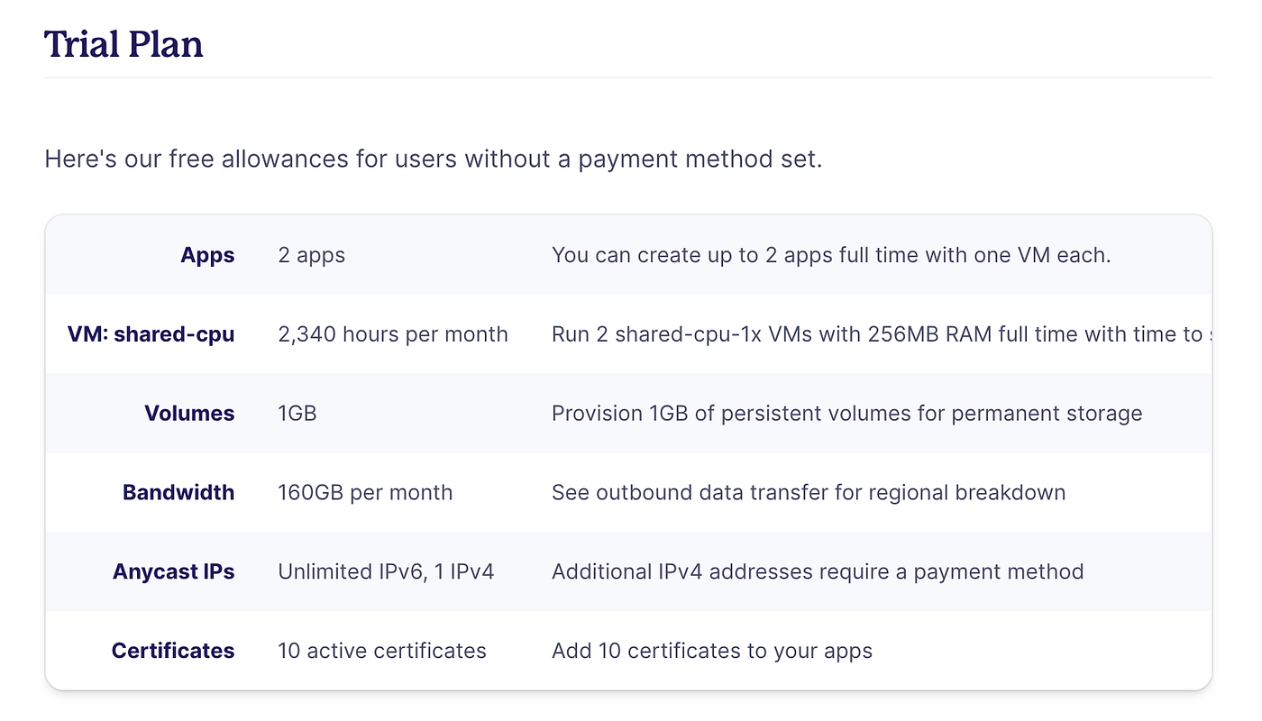Image resolution: width=1262 pixels, height=721 pixels.
Task: Click 'You can create up to 2 apps' description
Action: (x=831, y=255)
